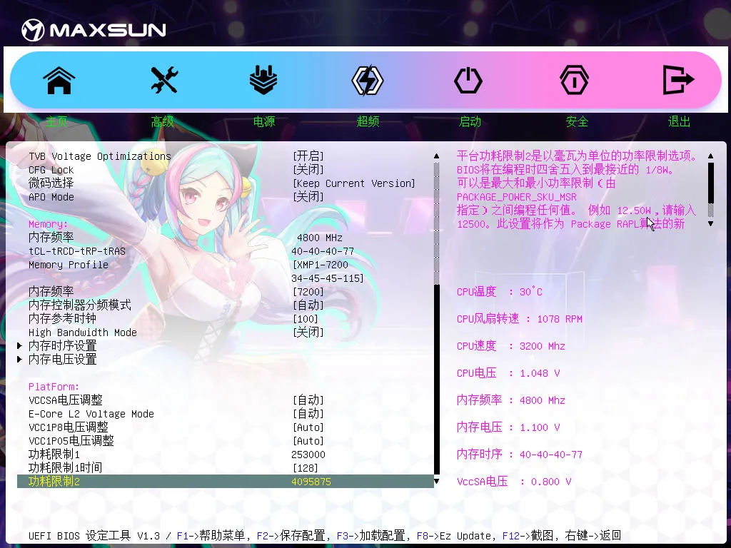731x548 pixels.
Task: Click F12 截图 shortcut
Action: pos(528,536)
